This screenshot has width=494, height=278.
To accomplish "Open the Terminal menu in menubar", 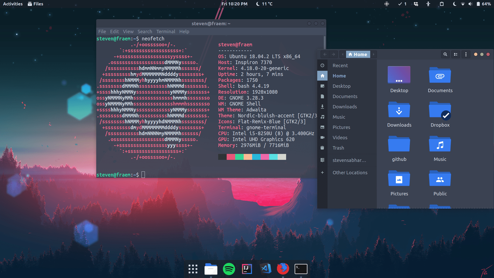I will [165, 31].
